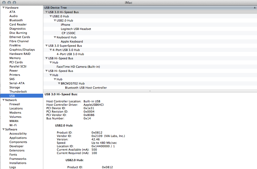Collapse the Software section triangle

3,129
